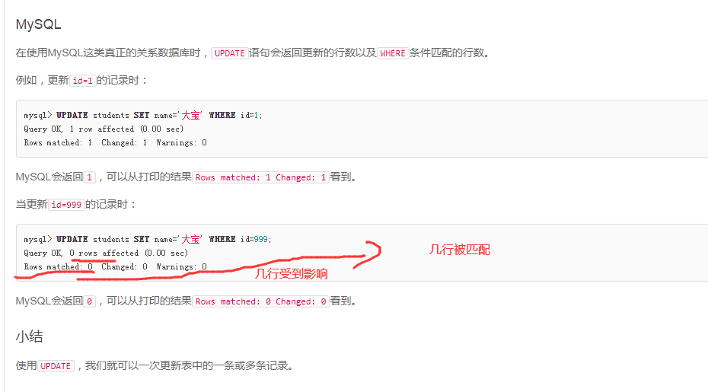Click the underlined 'Rows matched: 0' text

click(x=59, y=267)
